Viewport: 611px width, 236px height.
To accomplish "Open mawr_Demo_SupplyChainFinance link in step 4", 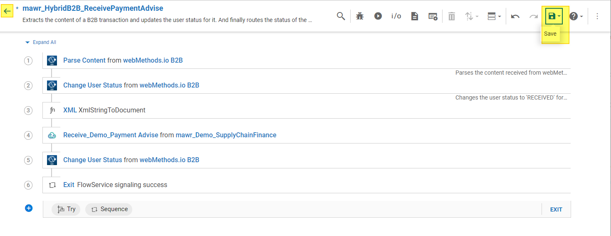I will tap(226, 135).
